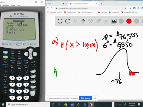This screenshot has height=107, width=143.
Task: Close the Numerade Whiteboard tab
Action: [97, 4]
